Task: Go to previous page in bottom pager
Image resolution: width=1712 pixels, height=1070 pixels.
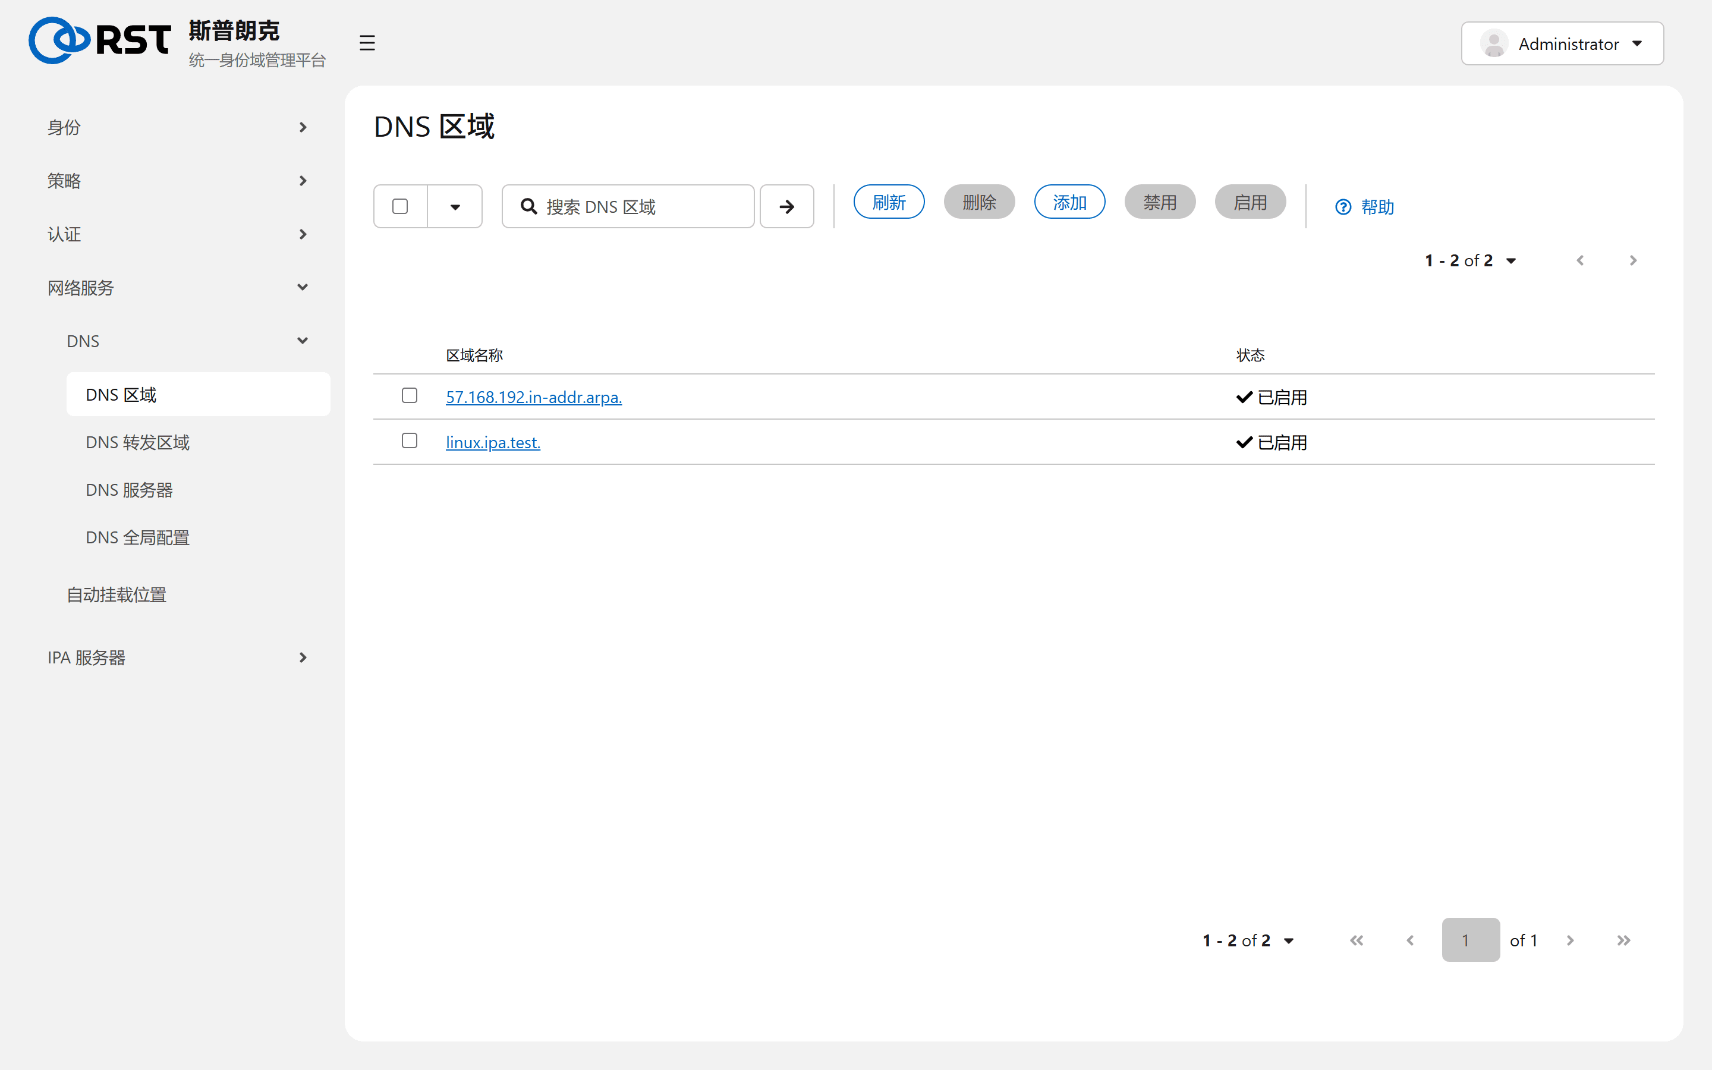Action: pyautogui.click(x=1410, y=940)
